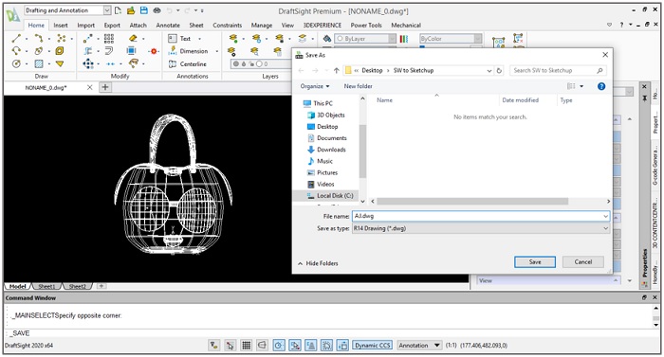Click the blue Save icon in quick access
The width and height of the screenshot is (664, 357).
click(x=144, y=10)
